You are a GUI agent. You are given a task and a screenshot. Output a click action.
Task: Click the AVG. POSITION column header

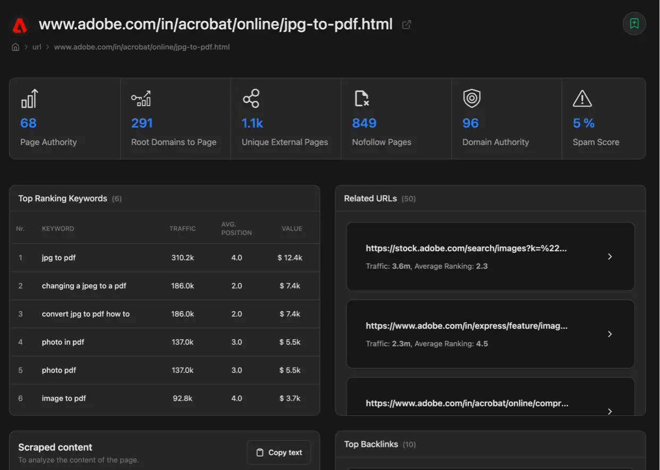click(236, 228)
